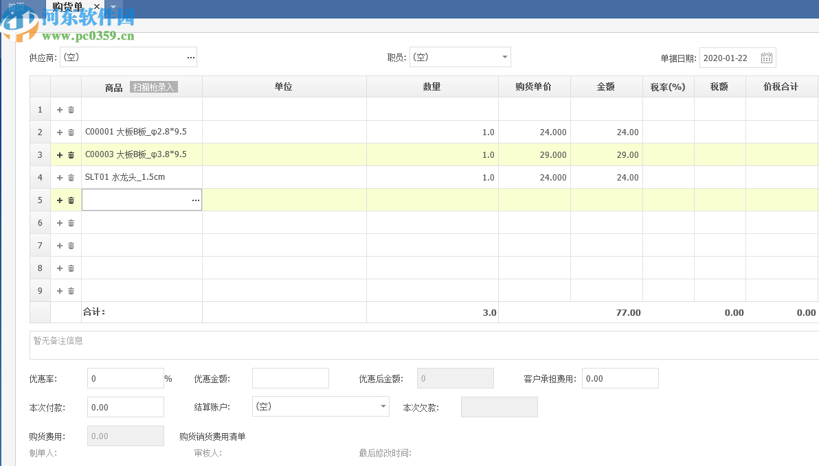Click the + icon on row 1
Screen dimensions: 819x466
(x=60, y=109)
